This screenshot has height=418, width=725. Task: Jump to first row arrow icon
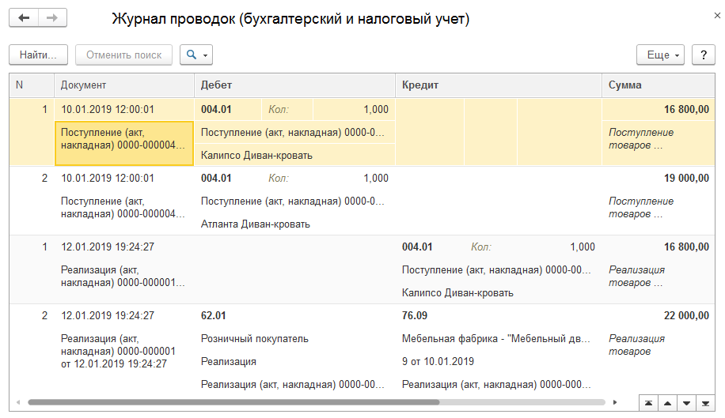(x=649, y=403)
